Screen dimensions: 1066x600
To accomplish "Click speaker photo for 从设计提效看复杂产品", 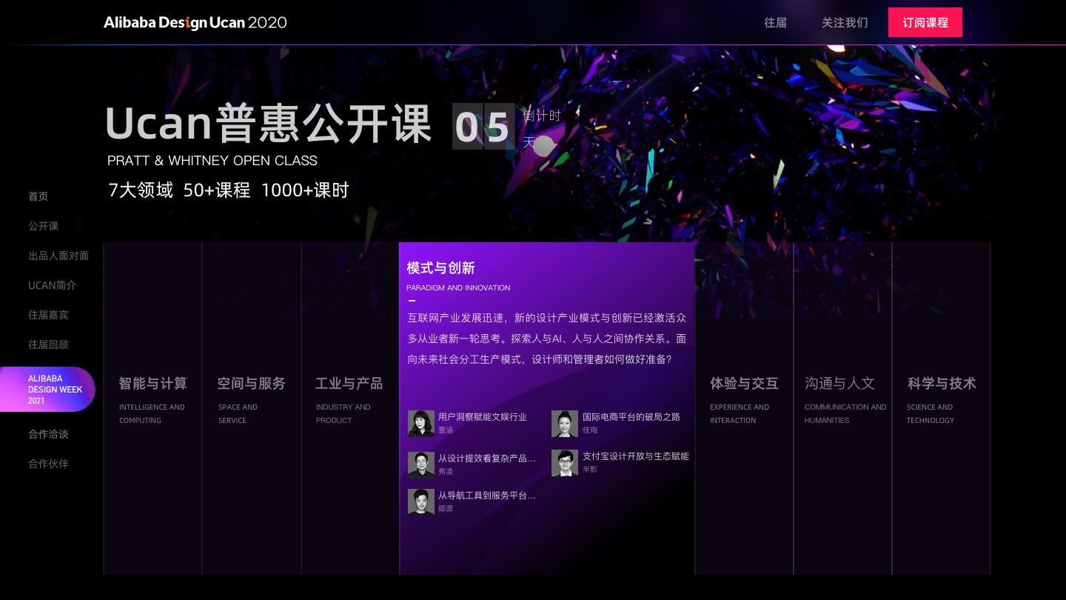I will [421, 464].
